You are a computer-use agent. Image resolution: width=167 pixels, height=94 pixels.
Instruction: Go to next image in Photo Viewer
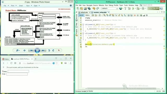point(43,50)
